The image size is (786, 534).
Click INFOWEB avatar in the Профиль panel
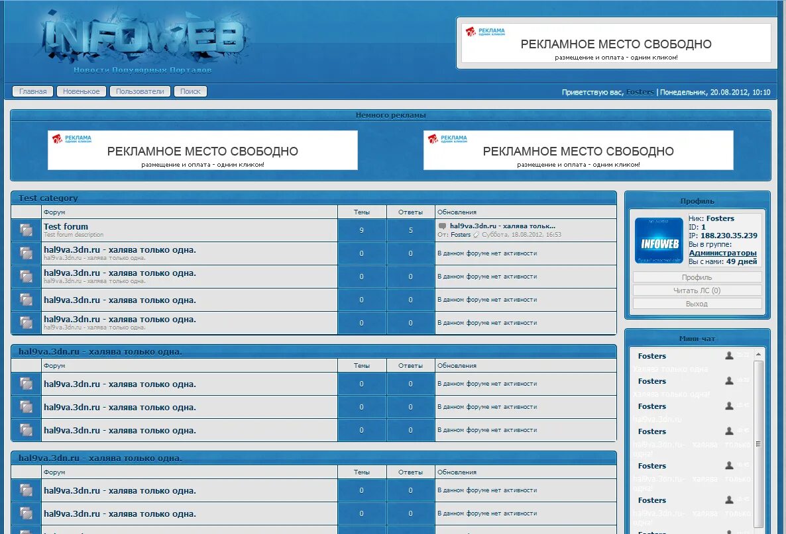pos(659,240)
